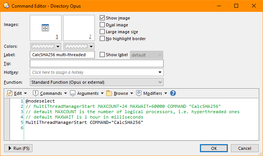Click the MAXCOUNT=24 comment line
The height and width of the screenshot is (156, 263).
[123, 106]
